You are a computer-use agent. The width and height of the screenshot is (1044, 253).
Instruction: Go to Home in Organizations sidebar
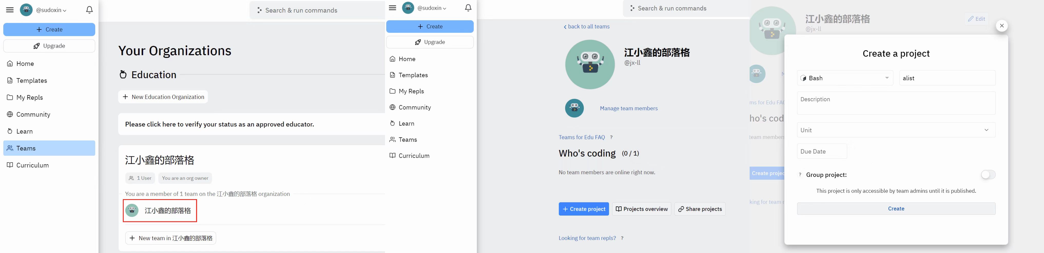(49, 64)
